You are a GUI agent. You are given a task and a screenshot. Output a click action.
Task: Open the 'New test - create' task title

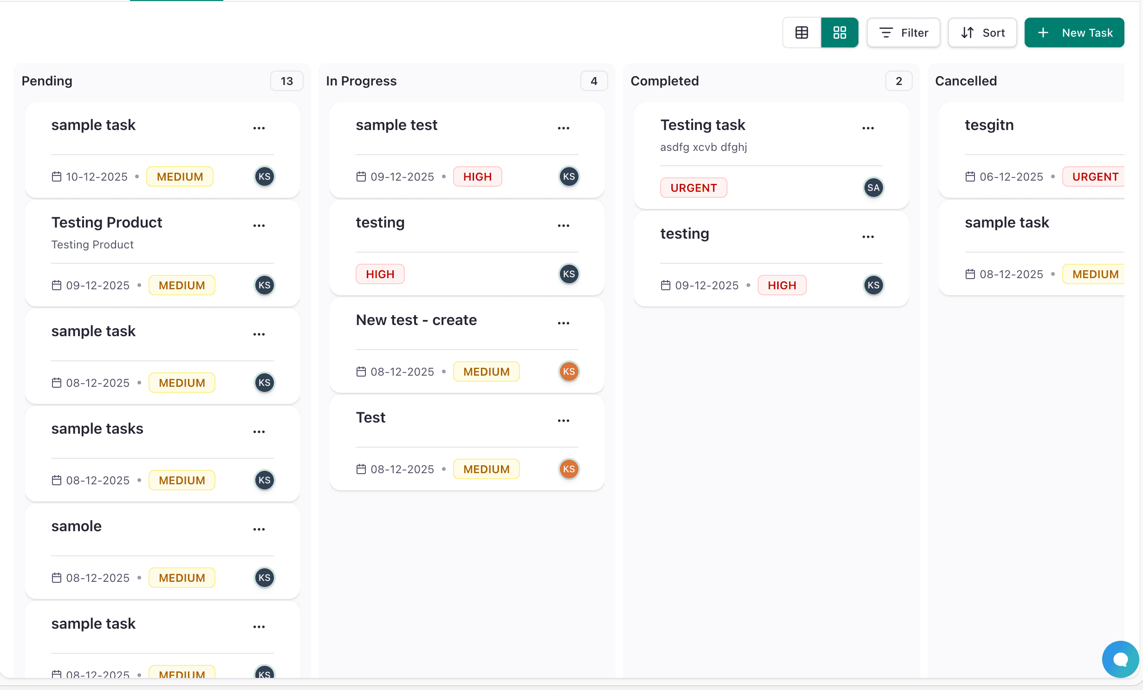[416, 320]
